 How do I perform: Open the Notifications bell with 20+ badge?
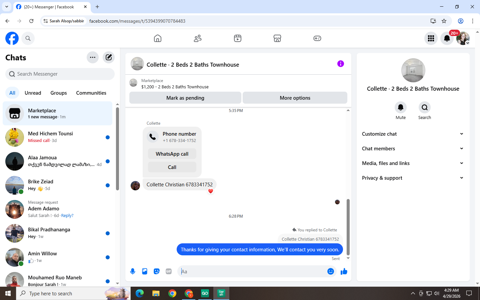click(447, 38)
